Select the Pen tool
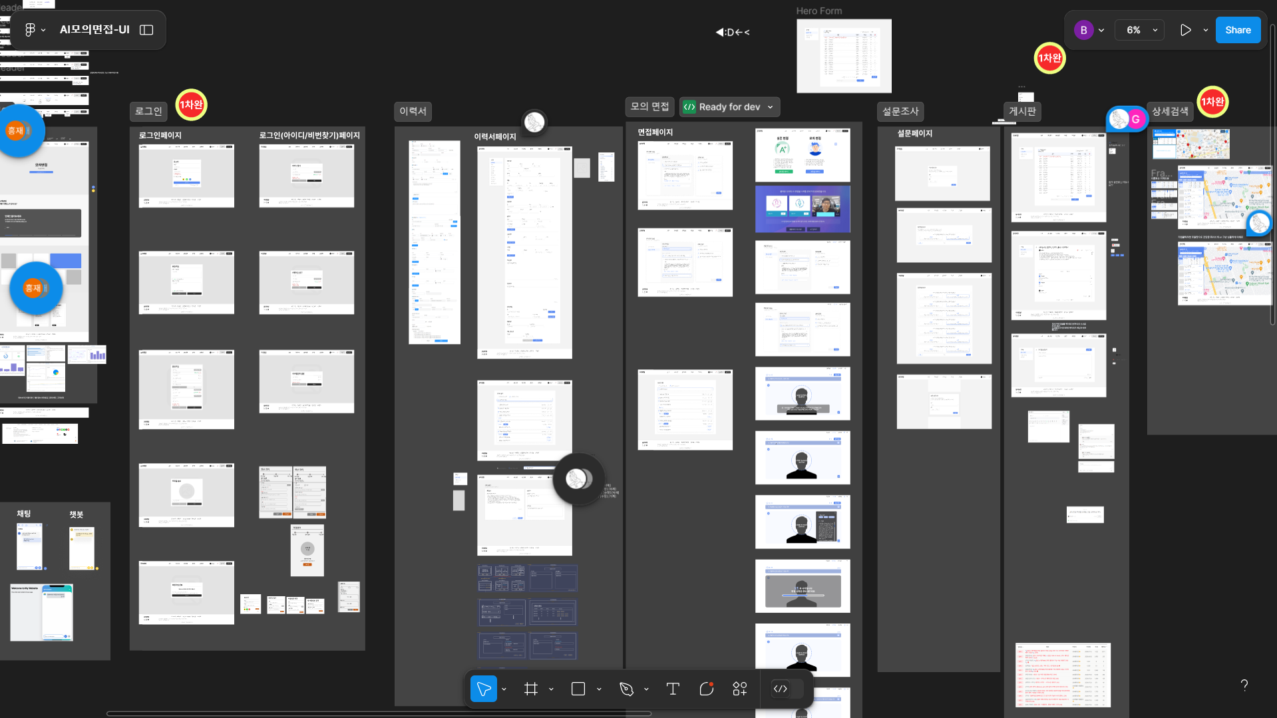The image size is (1277, 718). click(626, 689)
